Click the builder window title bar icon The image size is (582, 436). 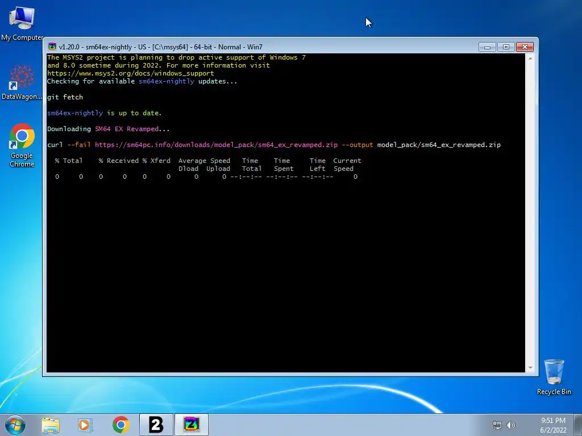pyautogui.click(x=52, y=47)
